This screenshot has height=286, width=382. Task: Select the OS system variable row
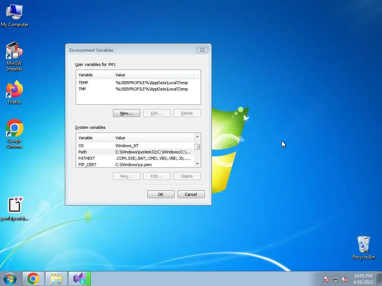(x=135, y=146)
